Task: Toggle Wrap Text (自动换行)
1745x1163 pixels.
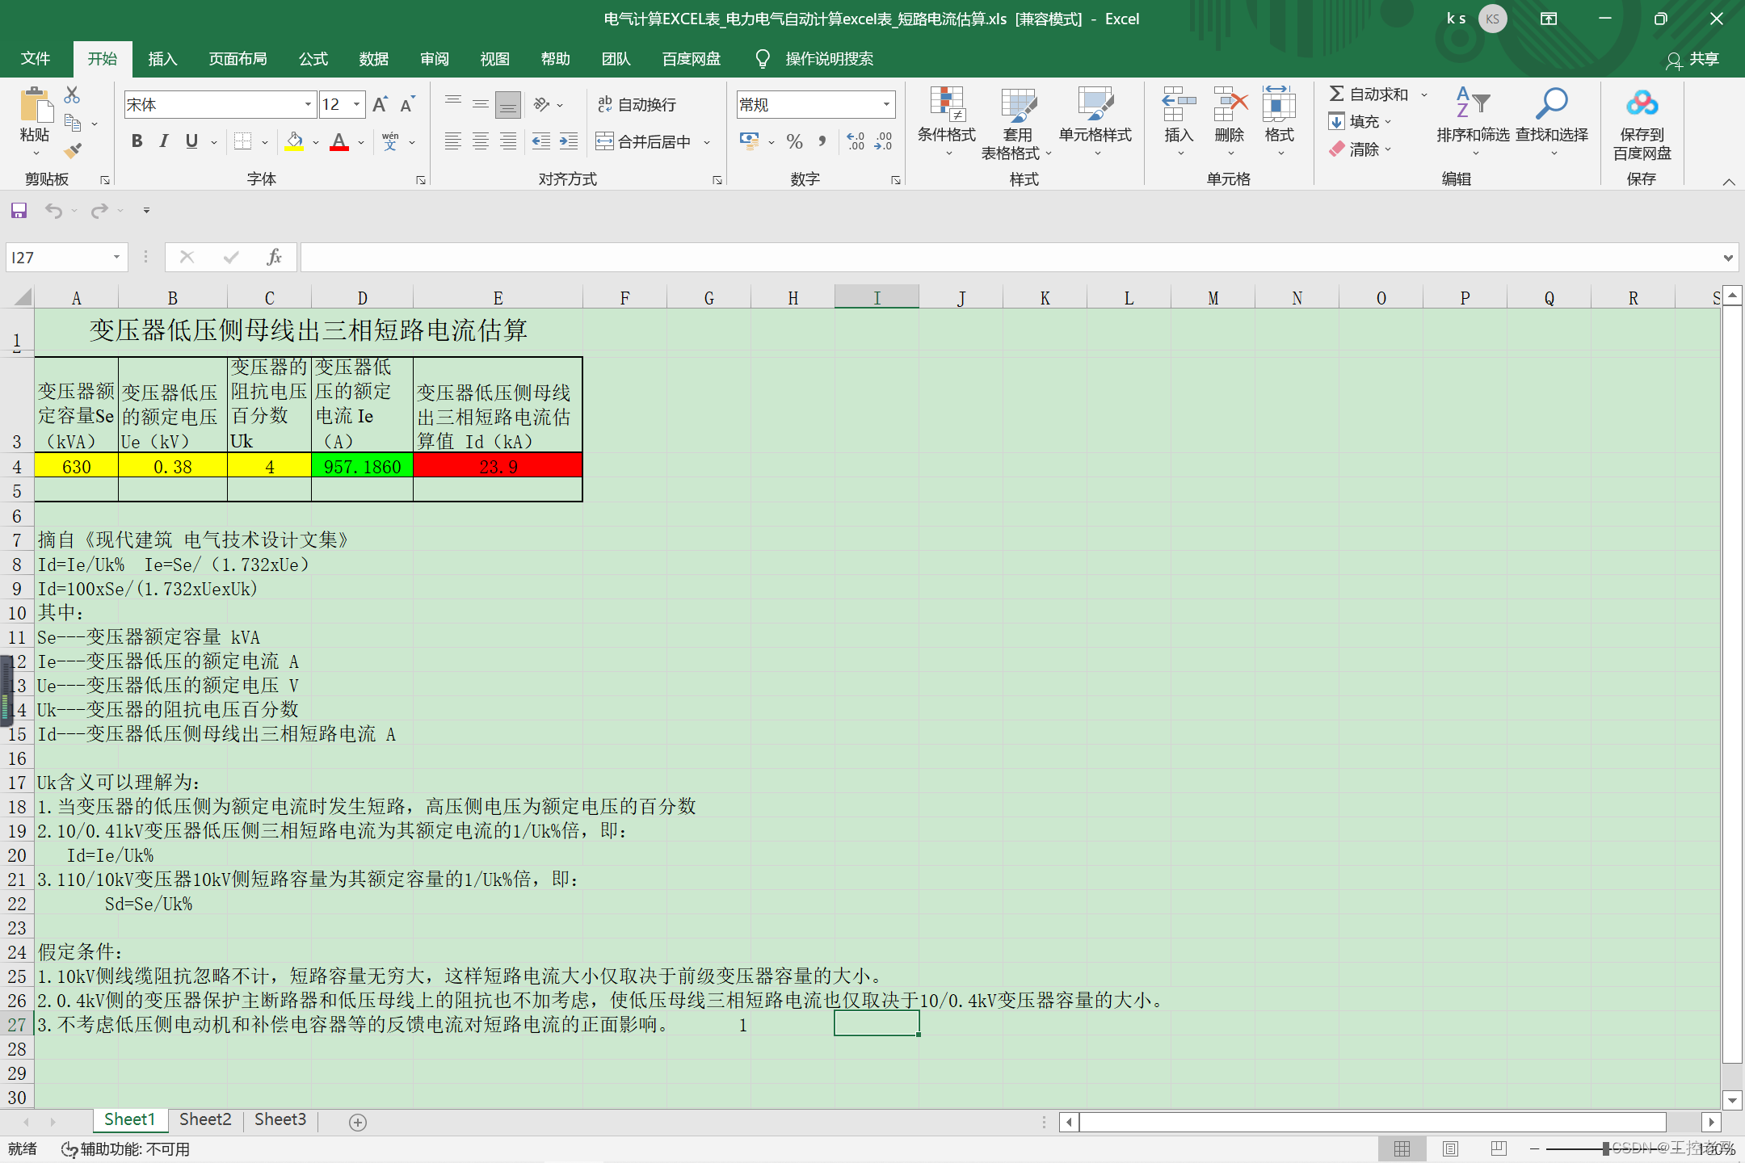Action: pos(637,104)
